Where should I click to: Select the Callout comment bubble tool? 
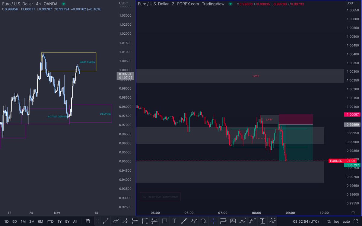tap(164, 221)
